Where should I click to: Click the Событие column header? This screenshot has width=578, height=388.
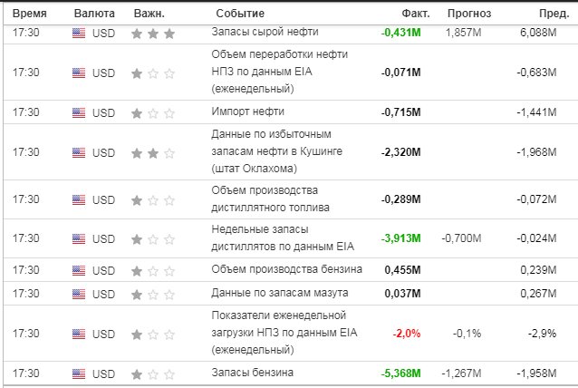[240, 14]
